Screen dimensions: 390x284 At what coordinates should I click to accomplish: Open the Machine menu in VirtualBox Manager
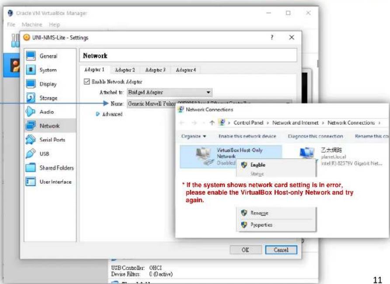32,24
